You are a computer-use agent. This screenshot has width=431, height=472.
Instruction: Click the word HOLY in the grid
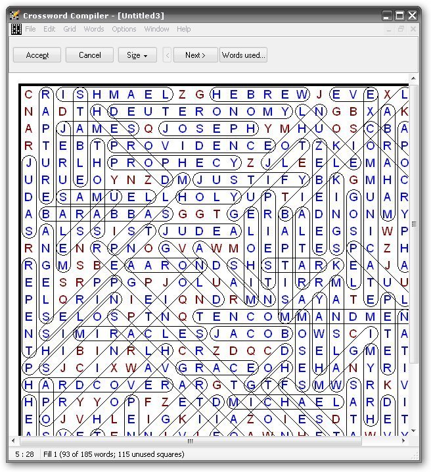(x=208, y=197)
